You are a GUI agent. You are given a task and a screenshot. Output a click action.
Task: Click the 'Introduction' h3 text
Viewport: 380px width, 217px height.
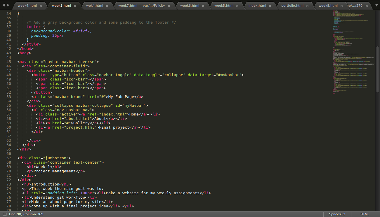(x=45, y=184)
